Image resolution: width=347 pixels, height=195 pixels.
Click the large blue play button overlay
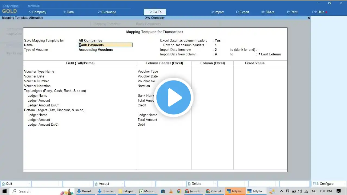pyautogui.click(x=173, y=97)
